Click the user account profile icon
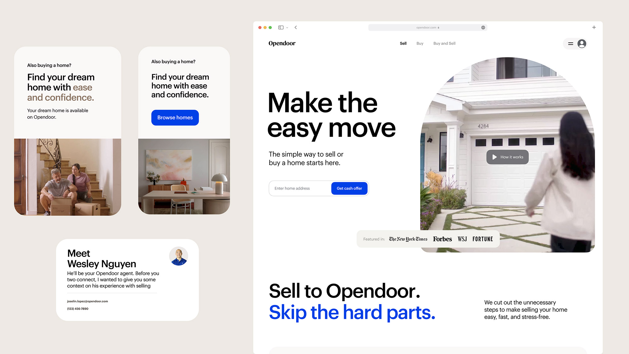 click(x=582, y=43)
